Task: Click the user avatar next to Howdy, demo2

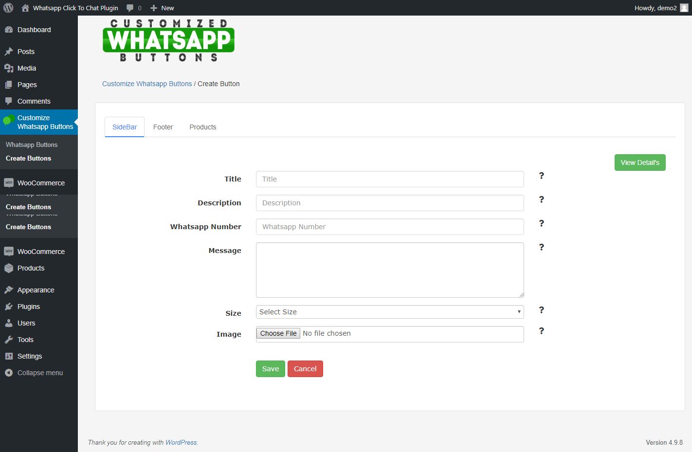Action: pos(684,8)
